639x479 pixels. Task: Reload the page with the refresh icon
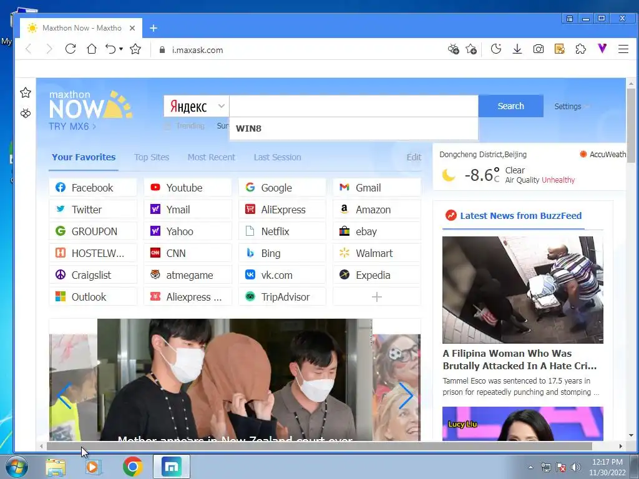(x=71, y=49)
